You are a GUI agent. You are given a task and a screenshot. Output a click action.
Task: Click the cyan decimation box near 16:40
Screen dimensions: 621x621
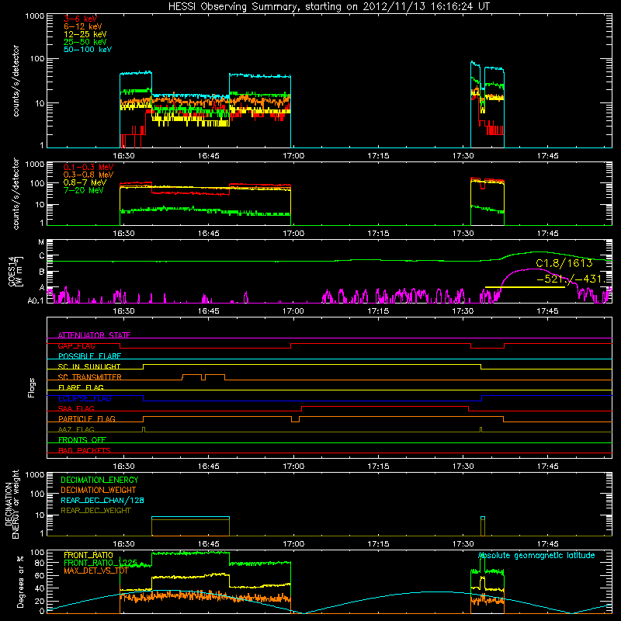coord(190,517)
